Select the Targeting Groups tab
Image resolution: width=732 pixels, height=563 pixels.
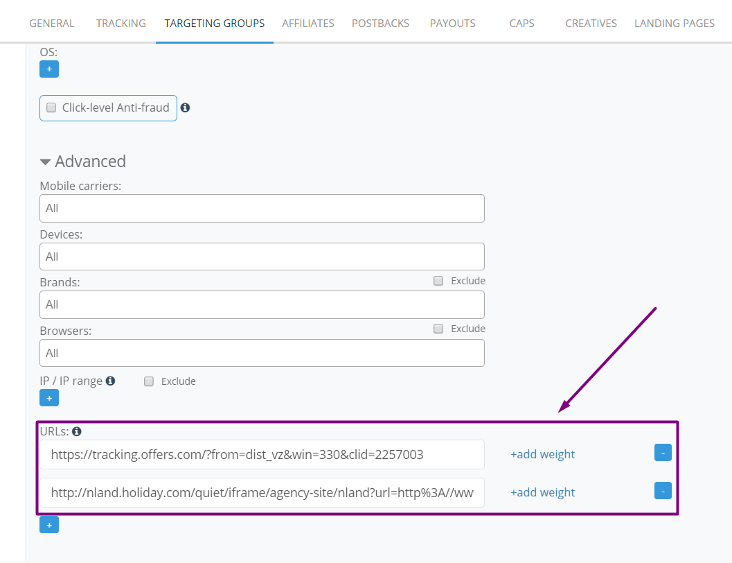[214, 24]
